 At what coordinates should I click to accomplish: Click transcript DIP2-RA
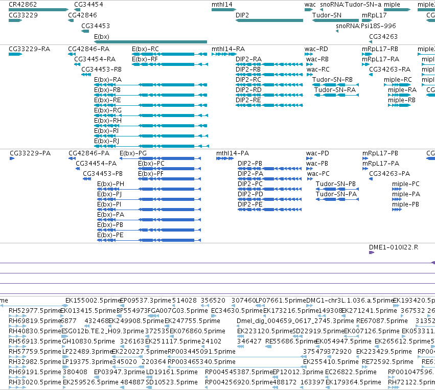pyautogui.click(x=269, y=64)
